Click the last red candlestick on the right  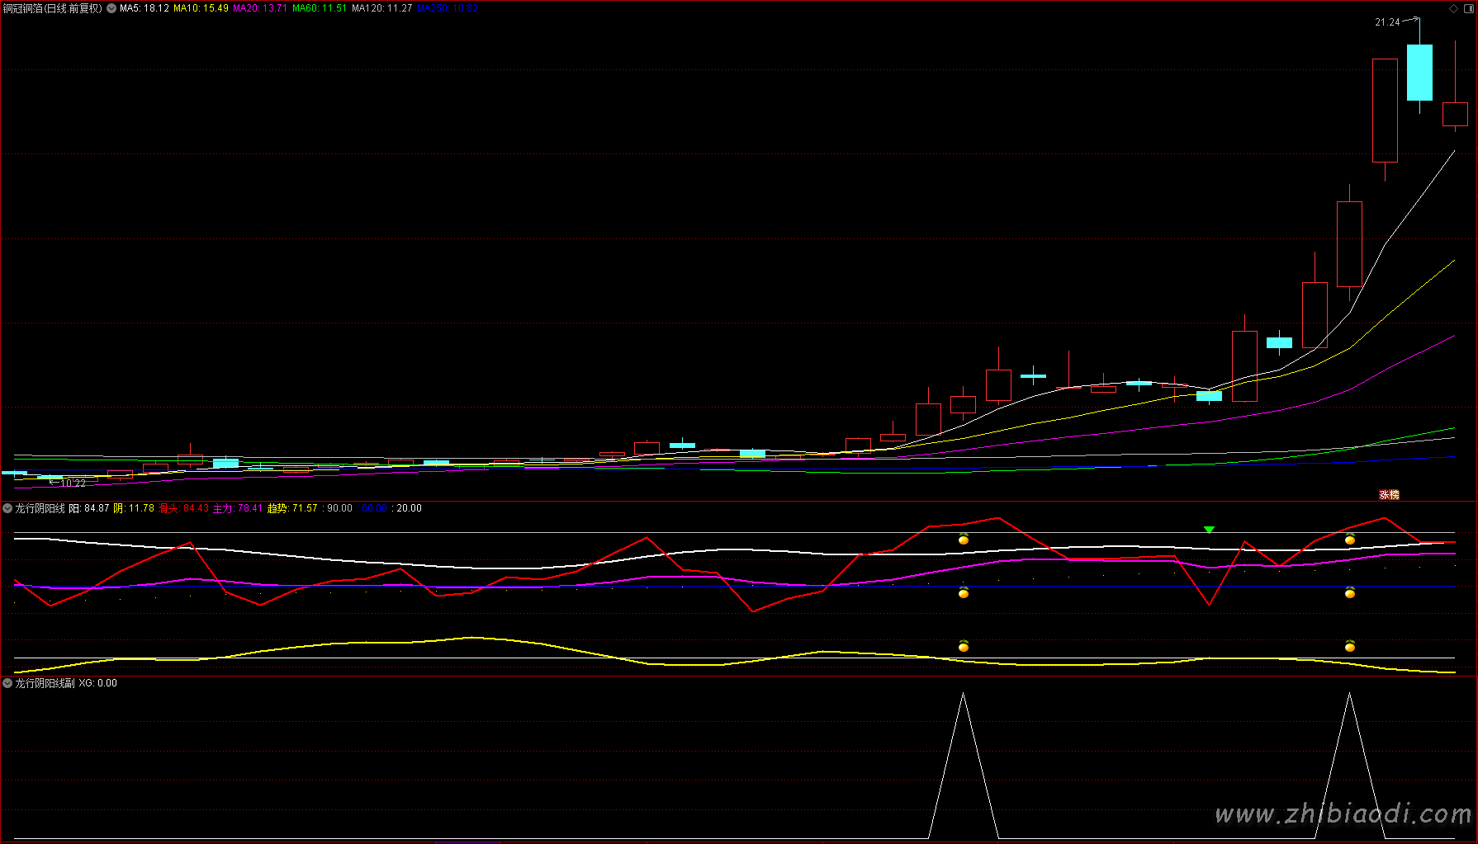1455,114
